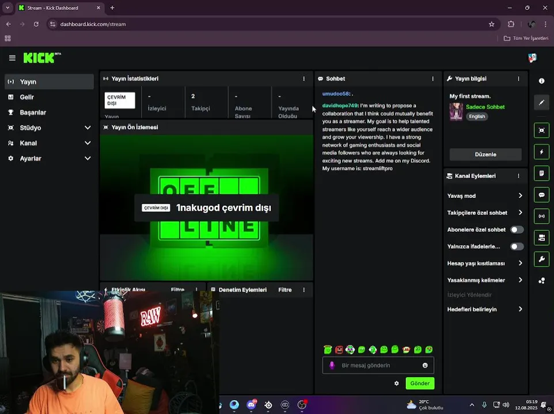Select the first green emote in chat row
This screenshot has height=414, width=554.
tap(328, 350)
